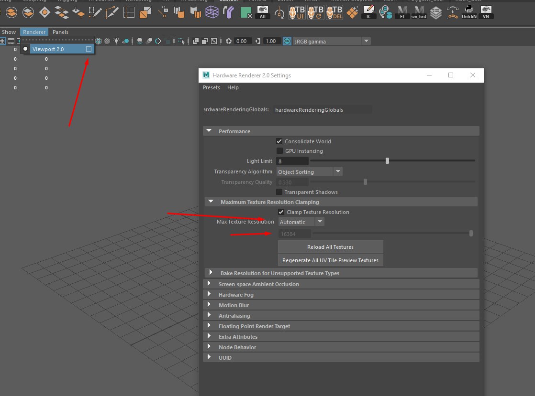Select the Viewport 2.0 renderer radio button

coord(25,49)
